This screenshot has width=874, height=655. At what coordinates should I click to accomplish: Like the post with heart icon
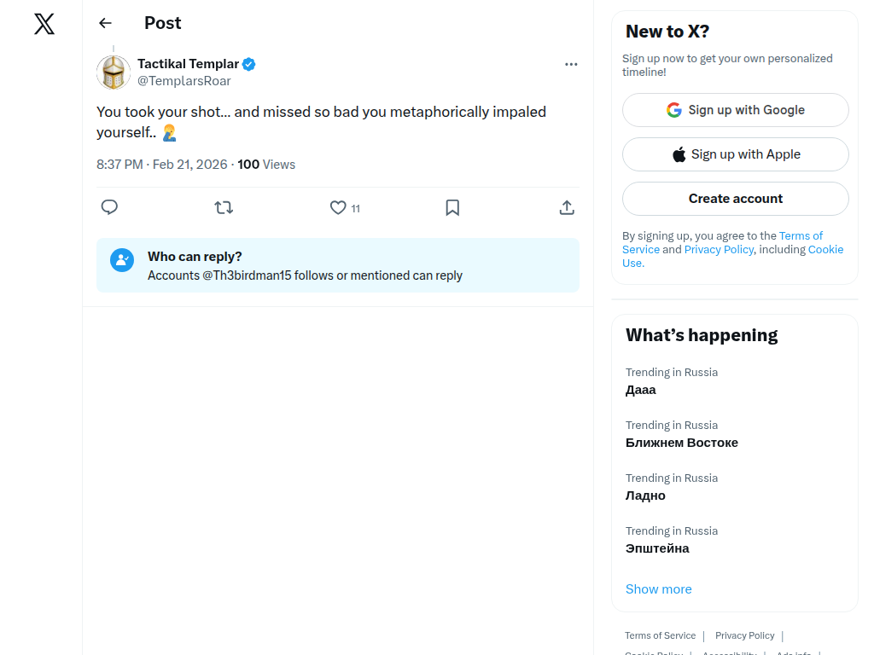click(x=338, y=207)
